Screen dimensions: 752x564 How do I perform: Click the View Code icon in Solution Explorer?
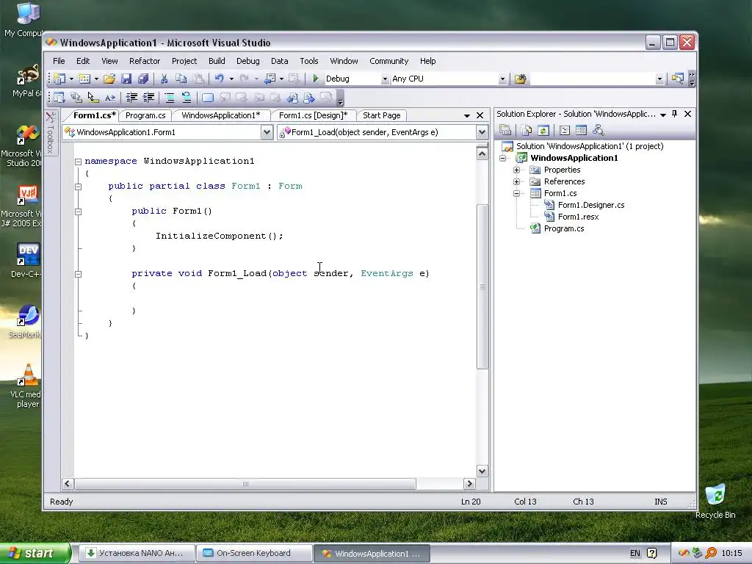tap(565, 130)
